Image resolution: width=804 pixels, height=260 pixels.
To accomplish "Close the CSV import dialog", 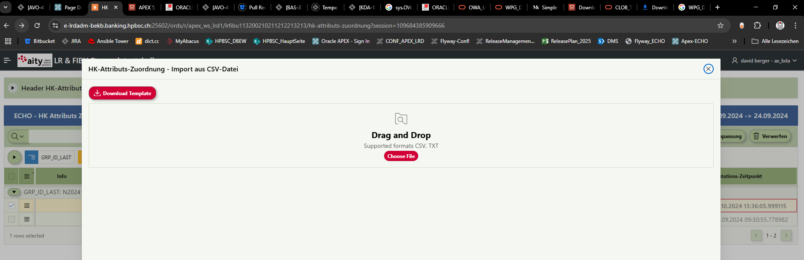I will 708,69.
